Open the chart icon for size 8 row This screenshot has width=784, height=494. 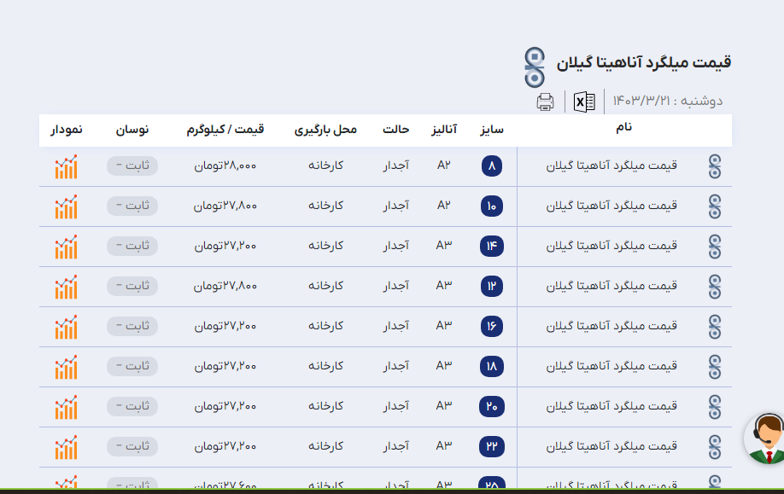point(66,166)
